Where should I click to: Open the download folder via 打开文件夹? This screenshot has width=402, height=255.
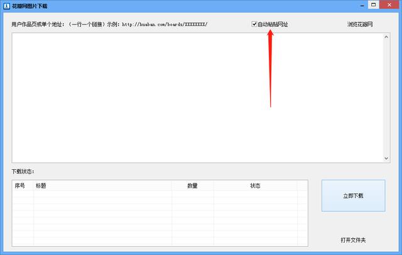[x=353, y=240]
